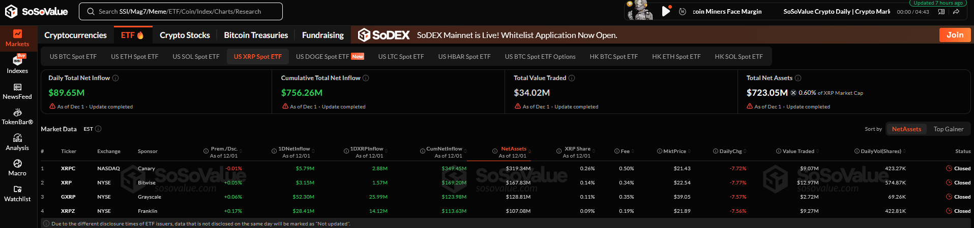Open the NewsFeed sidebar icon
Screen dimensions: 974x228
pos(17,87)
